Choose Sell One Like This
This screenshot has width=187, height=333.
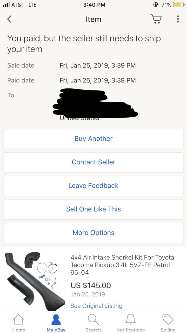[94, 209]
